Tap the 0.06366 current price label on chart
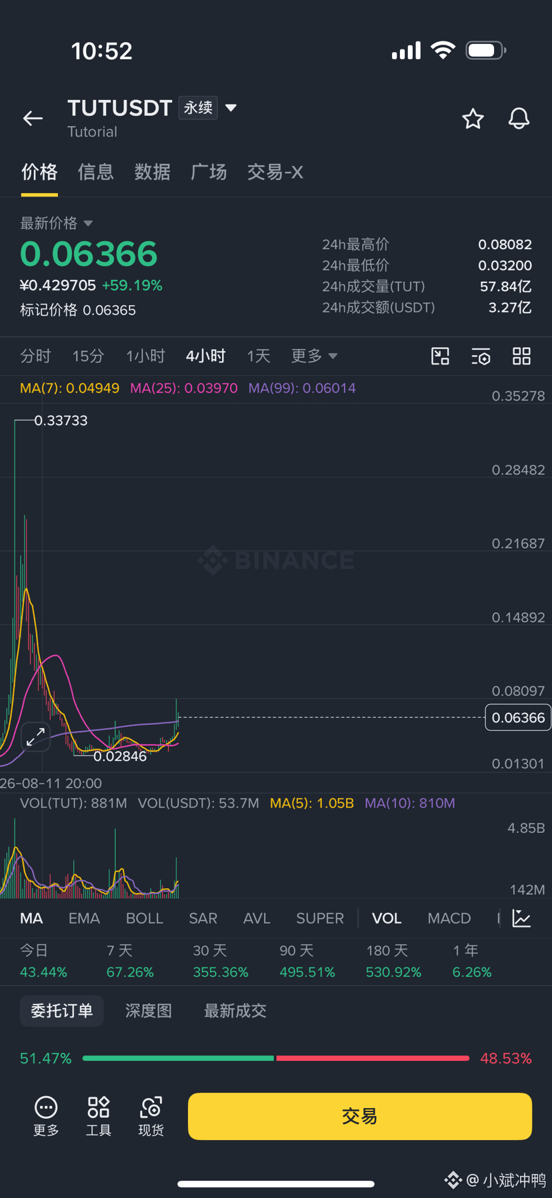552x1198 pixels. pos(518,718)
